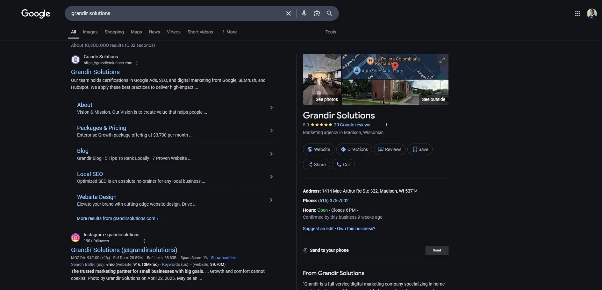Click the Keywords link

[171, 265]
